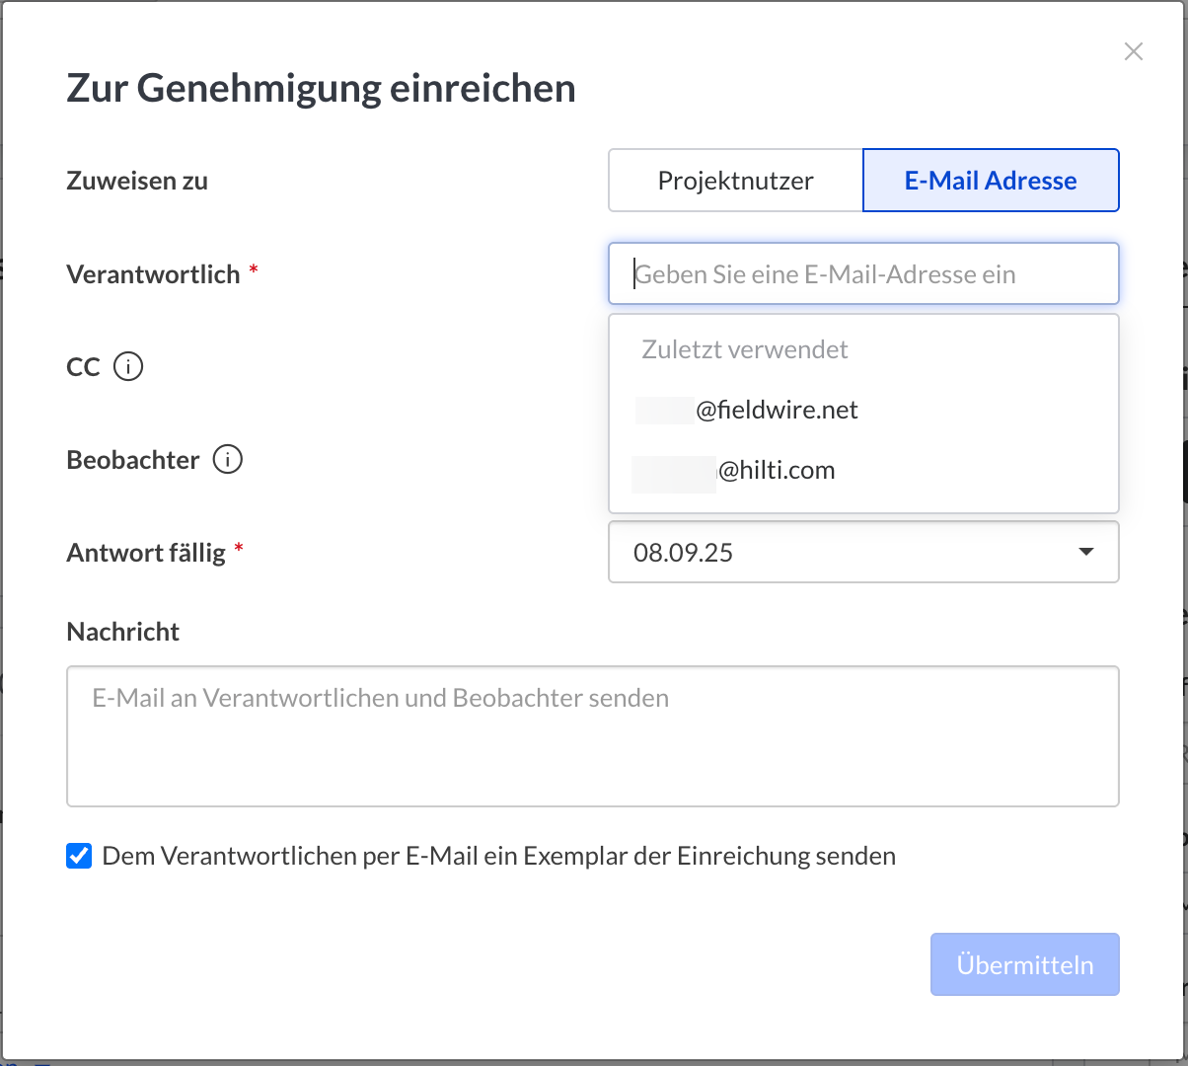The image size is (1188, 1066).
Task: Click the Nachricht label
Action: 123,632
